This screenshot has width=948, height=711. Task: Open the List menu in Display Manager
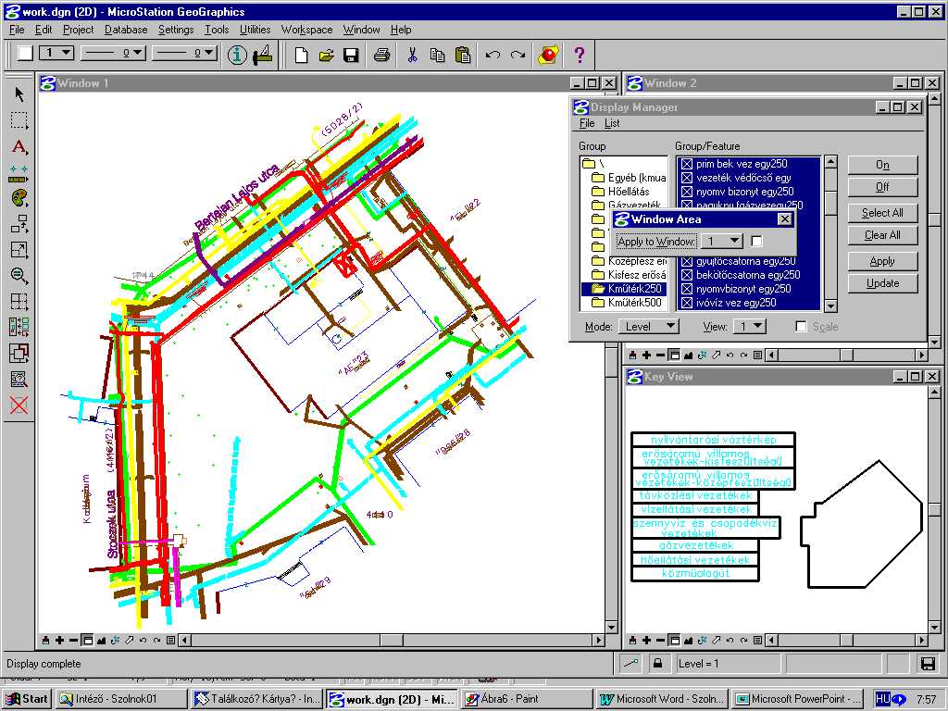coord(612,123)
